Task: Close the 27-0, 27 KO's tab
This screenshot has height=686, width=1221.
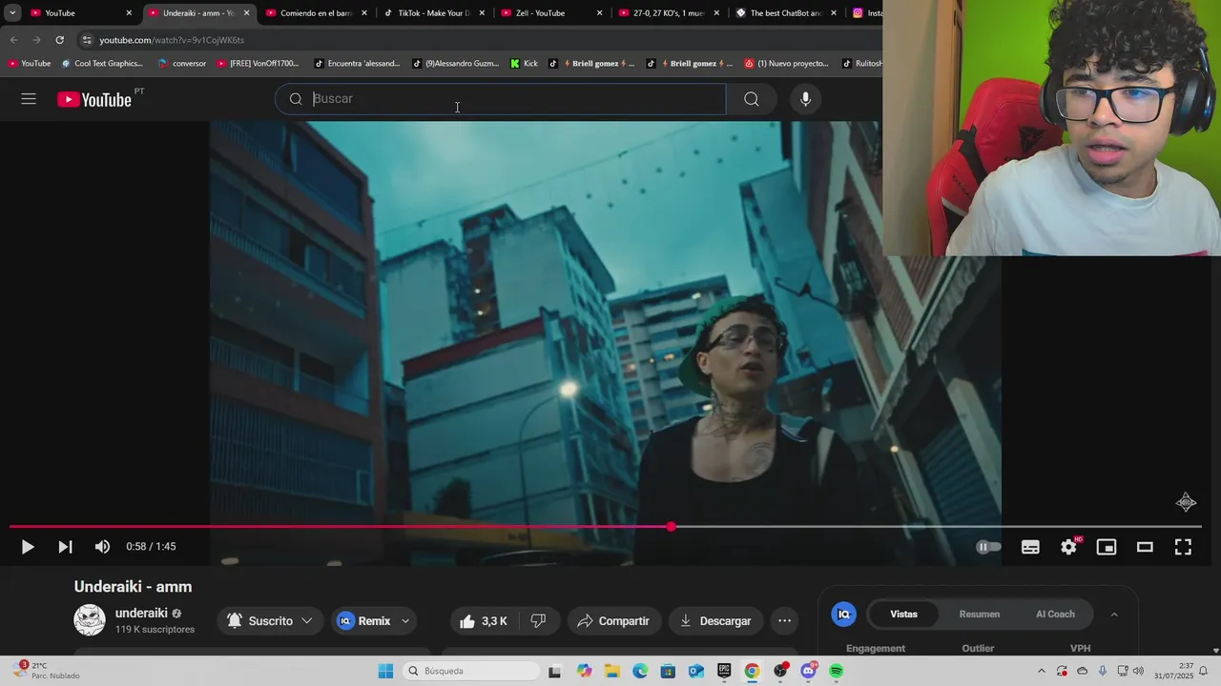Action: pos(716,13)
